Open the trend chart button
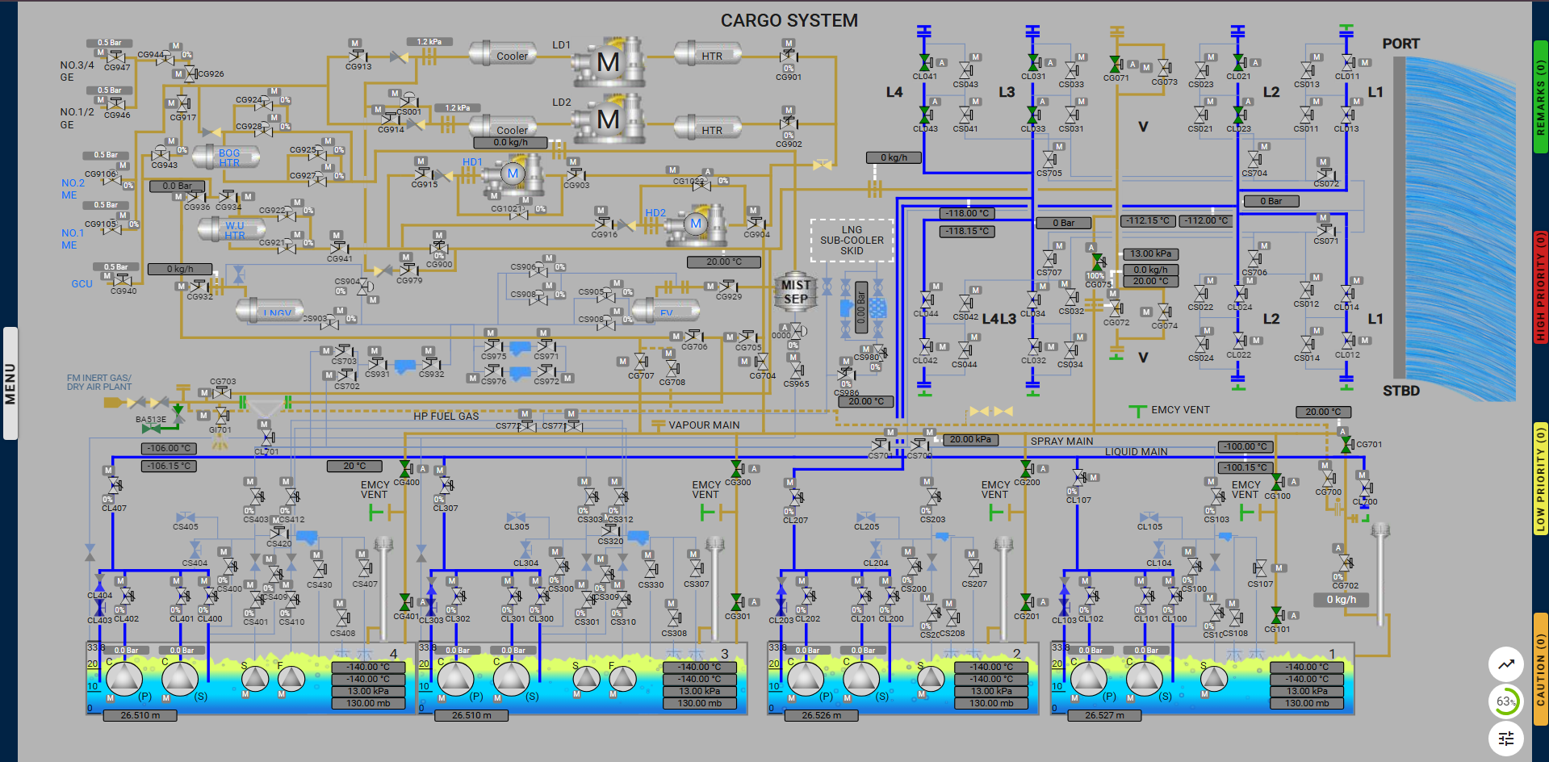Image resolution: width=1549 pixels, height=762 pixels. pos(1505,664)
